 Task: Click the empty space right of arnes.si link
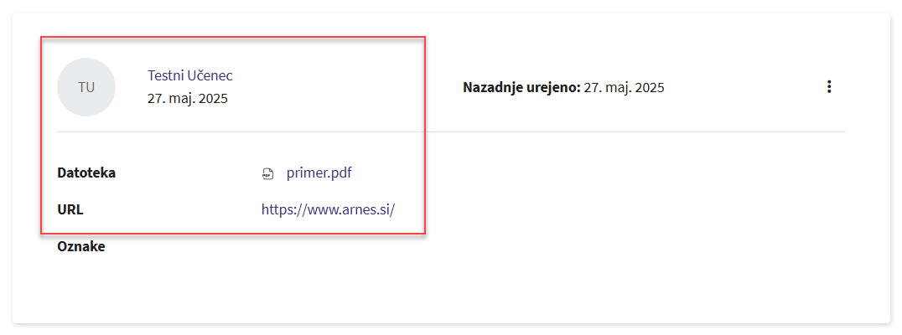point(587,209)
